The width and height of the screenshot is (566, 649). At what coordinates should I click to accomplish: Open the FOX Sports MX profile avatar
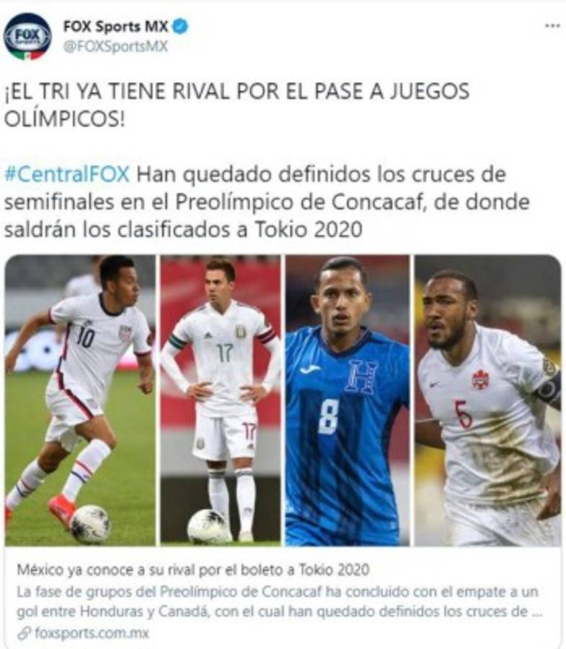click(x=27, y=37)
